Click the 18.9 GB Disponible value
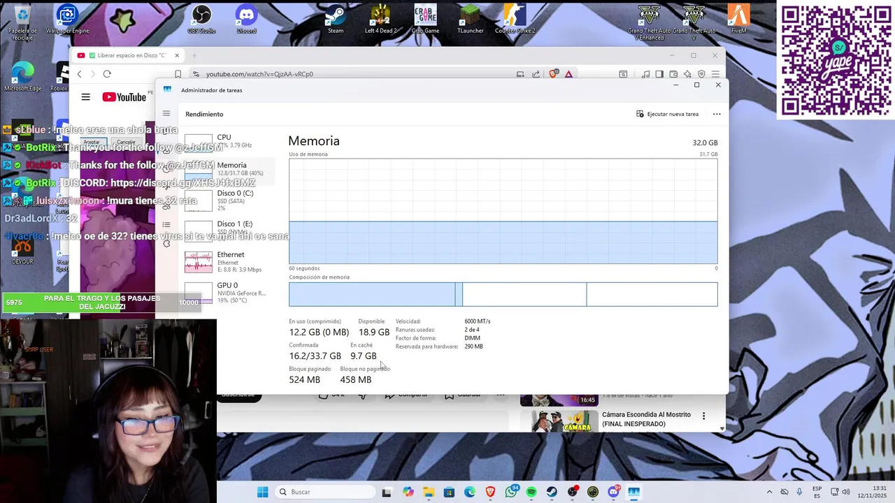 [374, 332]
